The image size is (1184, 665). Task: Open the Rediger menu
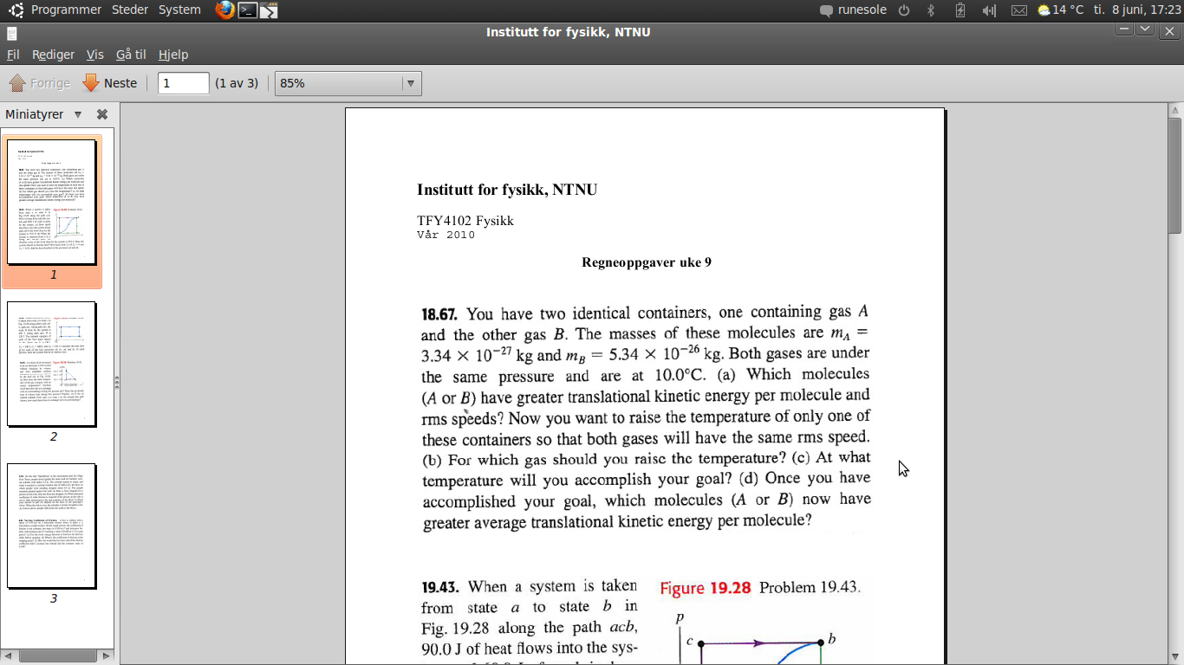coord(53,55)
